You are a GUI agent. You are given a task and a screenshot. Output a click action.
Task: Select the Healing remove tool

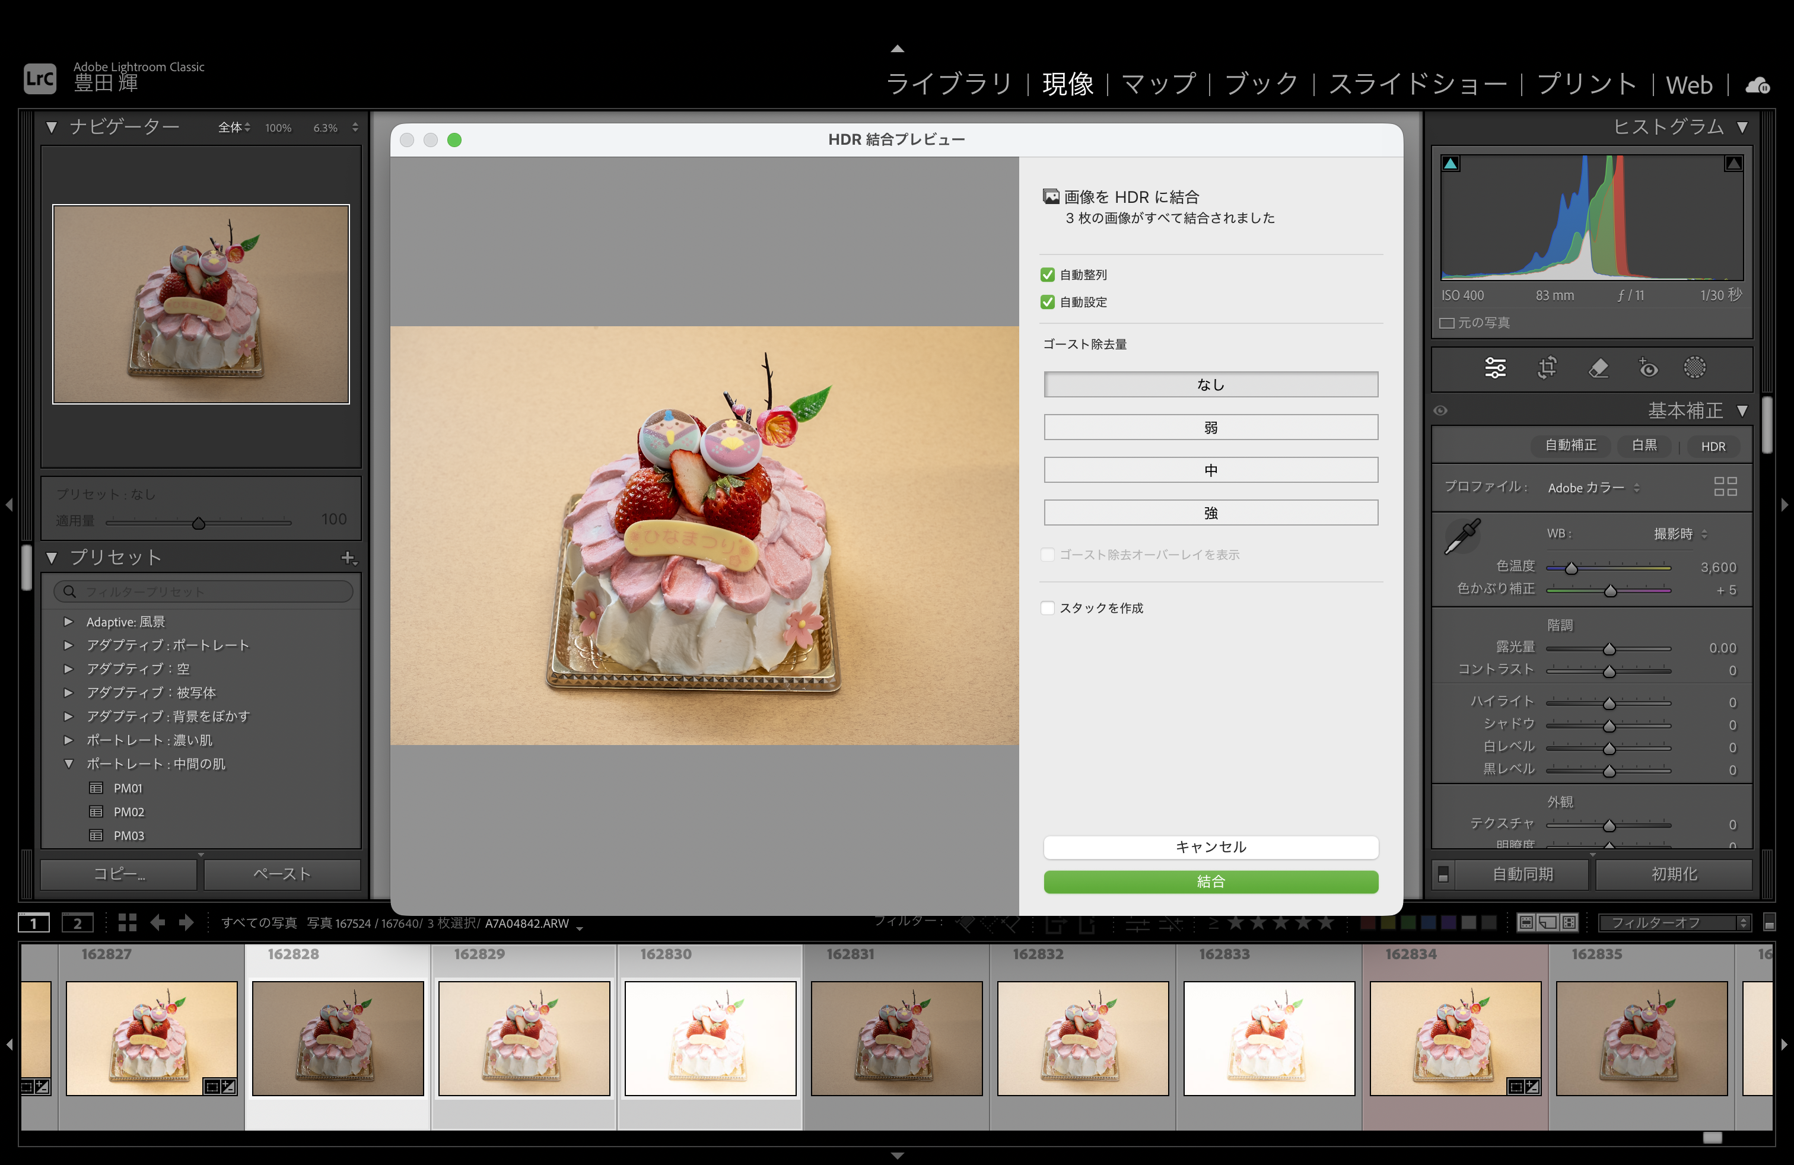(1599, 368)
